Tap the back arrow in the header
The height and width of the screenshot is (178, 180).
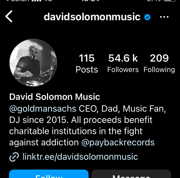[x=9, y=16]
